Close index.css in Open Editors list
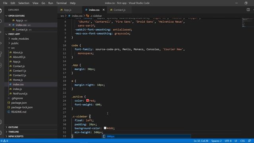 pos(10,25)
